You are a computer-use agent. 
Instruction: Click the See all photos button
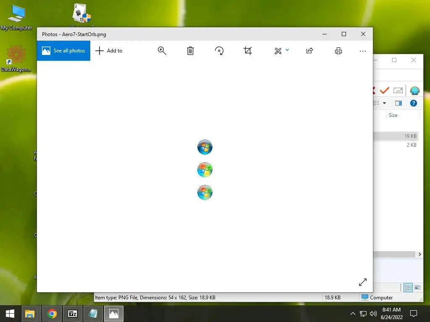tap(64, 51)
